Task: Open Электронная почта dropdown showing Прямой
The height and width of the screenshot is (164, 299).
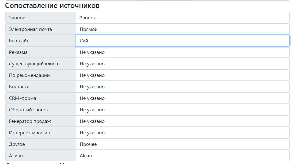Action: [x=183, y=29]
